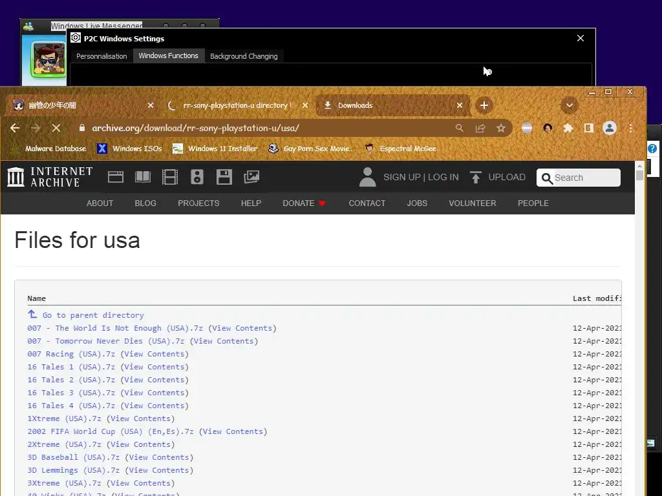View Contents of 3D Lemmings (USA).7z

pos(159,470)
